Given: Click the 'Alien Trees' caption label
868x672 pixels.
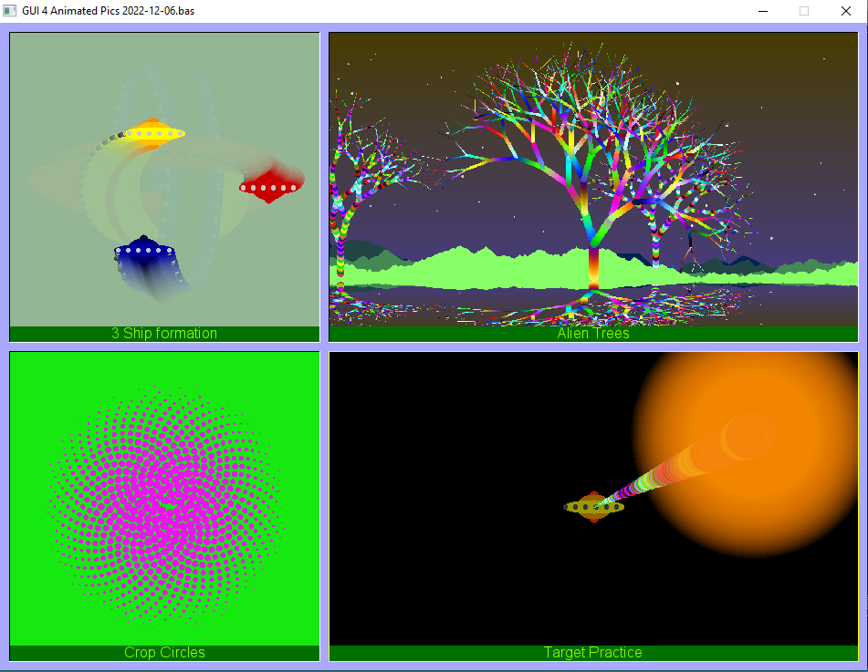Looking at the screenshot, I should (x=593, y=334).
